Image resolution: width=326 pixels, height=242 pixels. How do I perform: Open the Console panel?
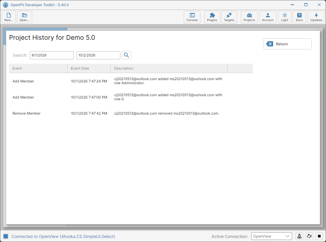pos(192,17)
